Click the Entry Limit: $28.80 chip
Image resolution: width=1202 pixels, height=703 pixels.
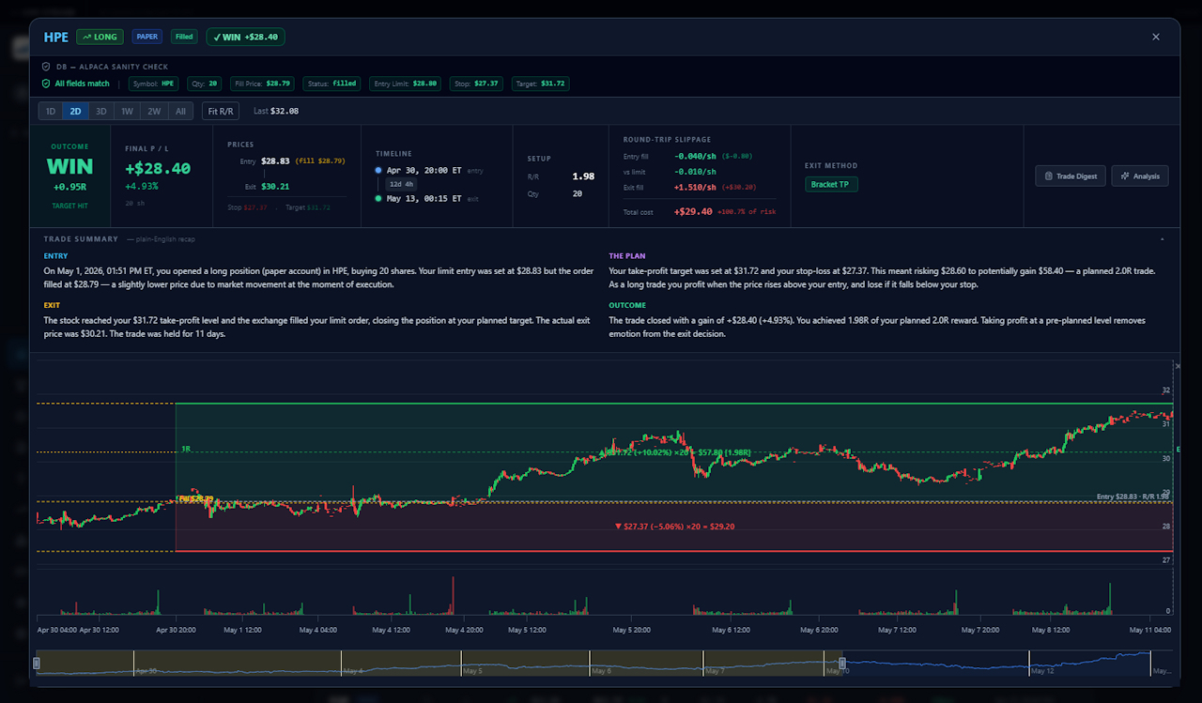pyautogui.click(x=406, y=84)
